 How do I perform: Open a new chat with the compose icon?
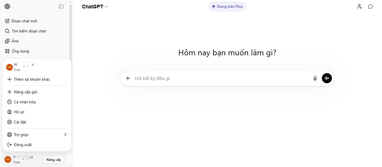coord(7,21)
